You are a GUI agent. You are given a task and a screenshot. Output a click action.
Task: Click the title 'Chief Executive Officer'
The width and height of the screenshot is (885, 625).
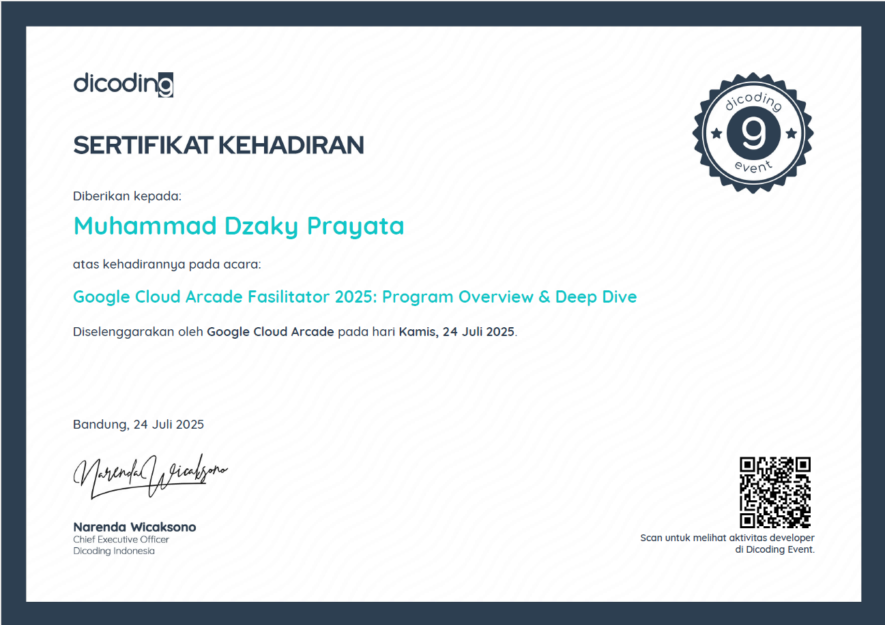coord(121,540)
